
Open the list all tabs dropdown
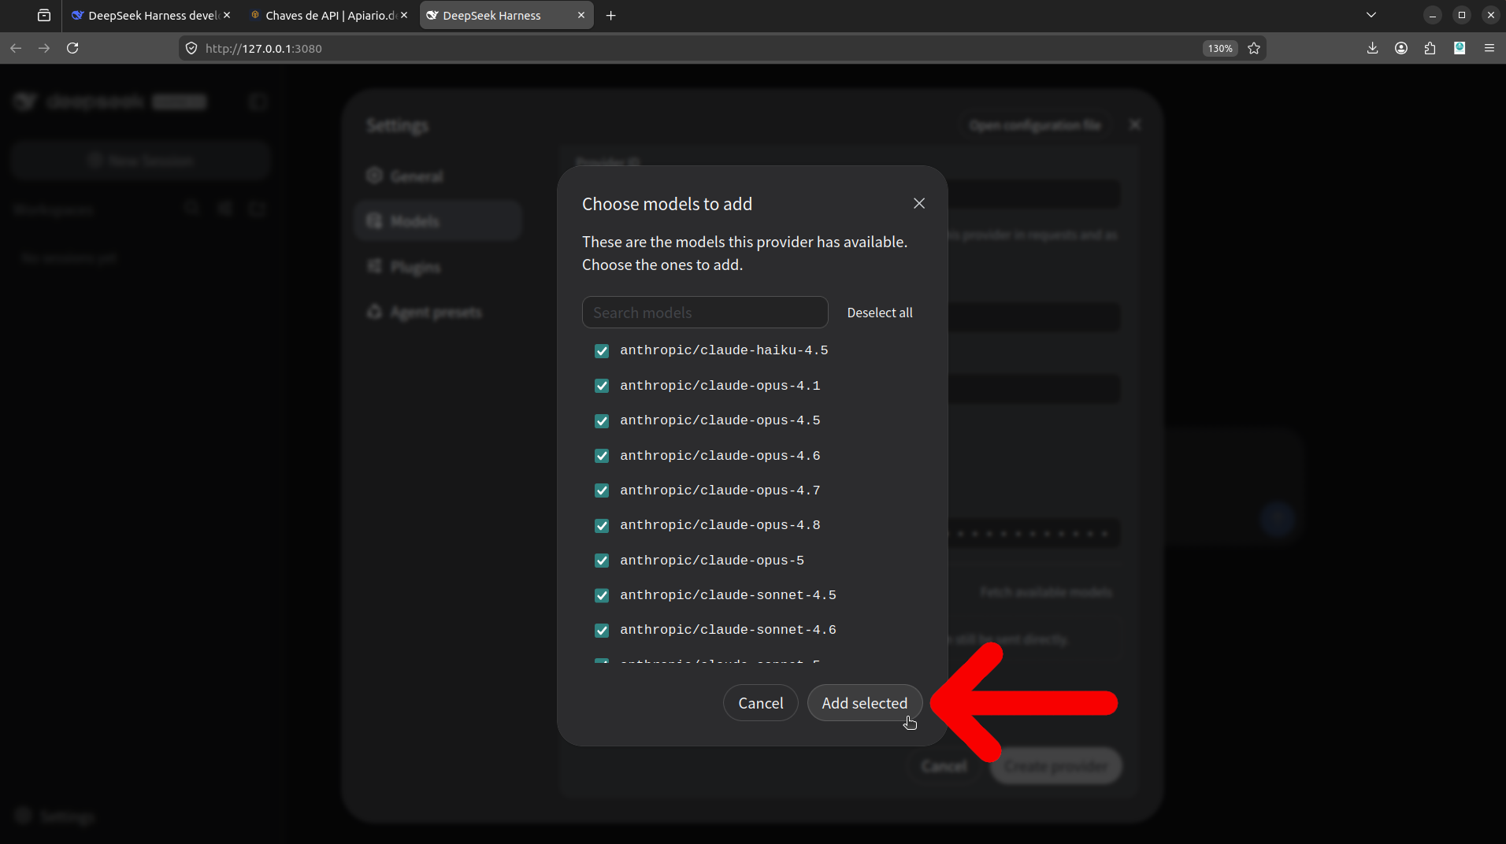[x=1371, y=15]
